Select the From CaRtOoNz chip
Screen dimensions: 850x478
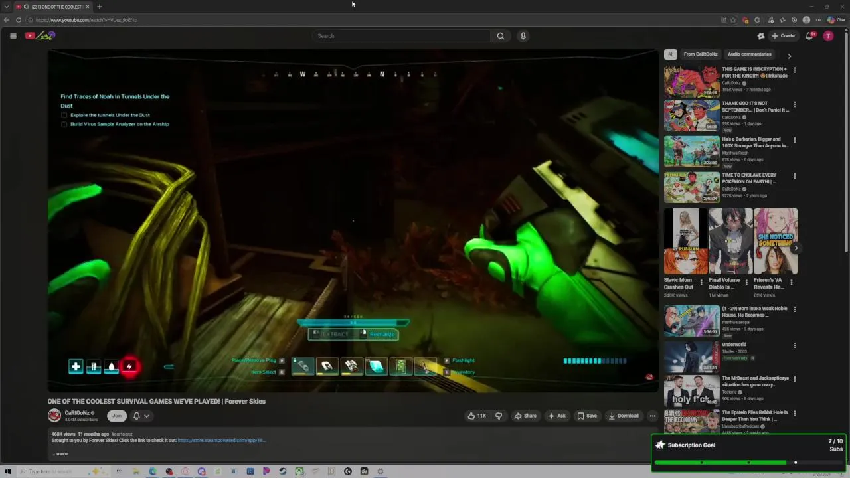click(701, 54)
